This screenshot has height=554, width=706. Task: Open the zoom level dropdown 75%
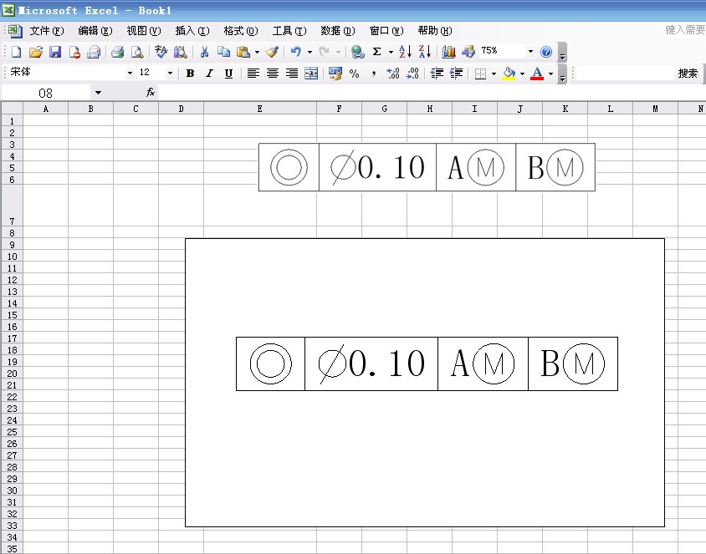point(530,52)
